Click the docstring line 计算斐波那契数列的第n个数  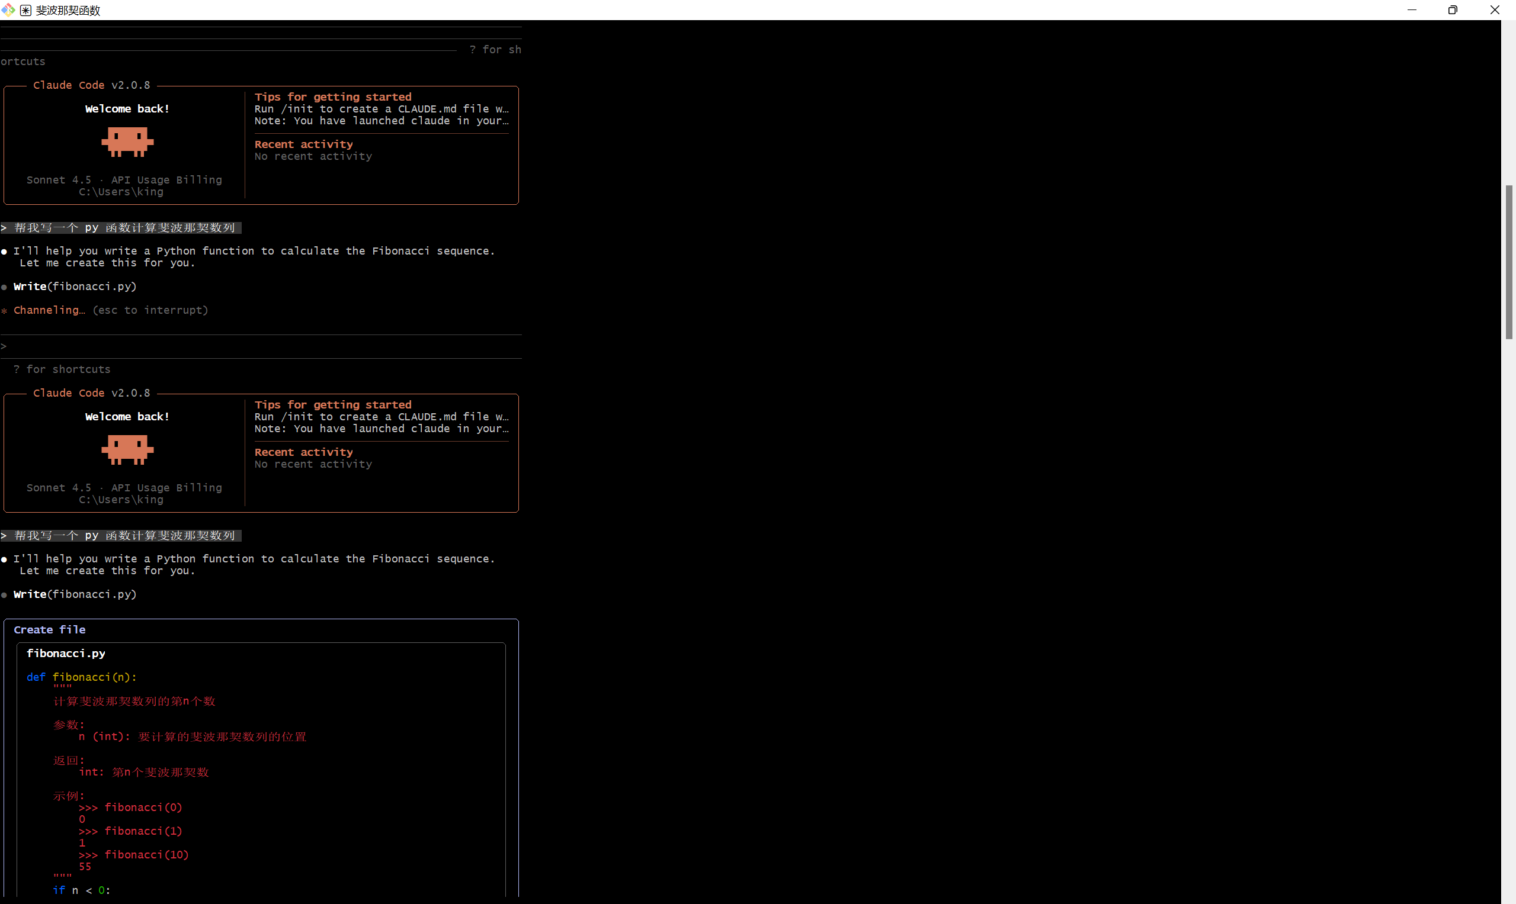(x=134, y=701)
